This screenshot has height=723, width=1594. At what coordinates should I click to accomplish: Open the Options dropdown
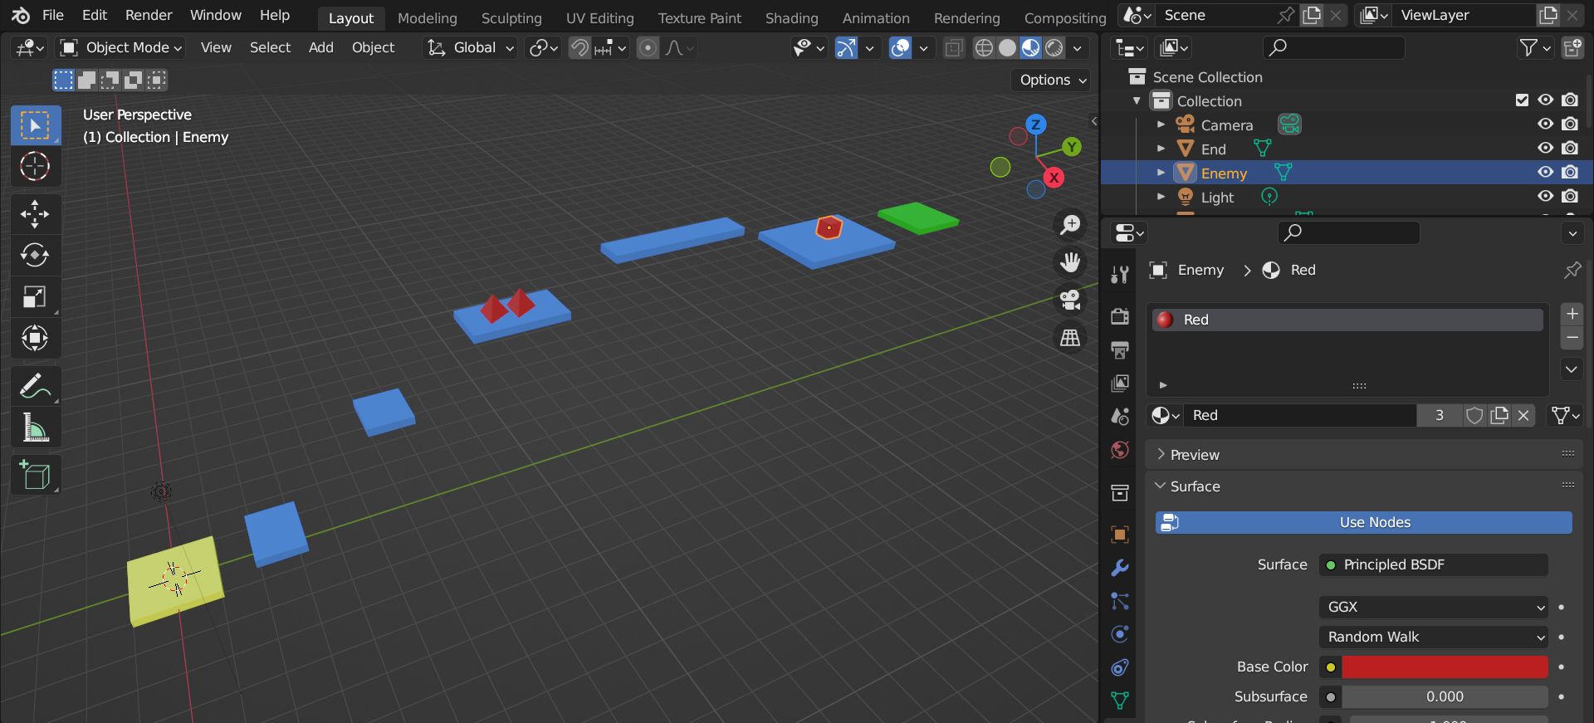pos(1053,80)
